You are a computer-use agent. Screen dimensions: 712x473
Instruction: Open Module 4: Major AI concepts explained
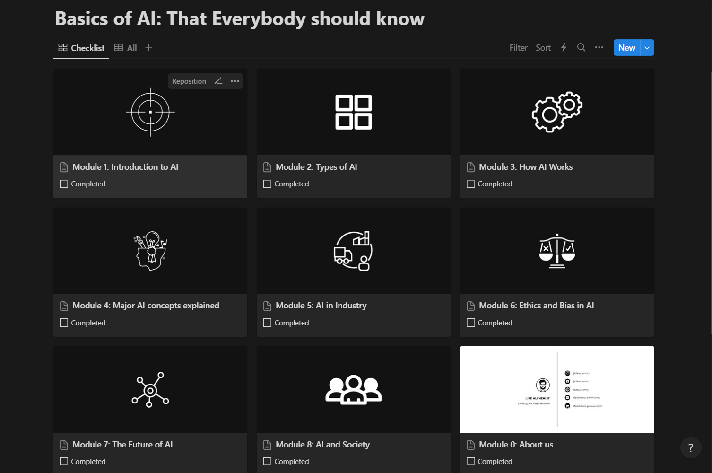click(146, 306)
